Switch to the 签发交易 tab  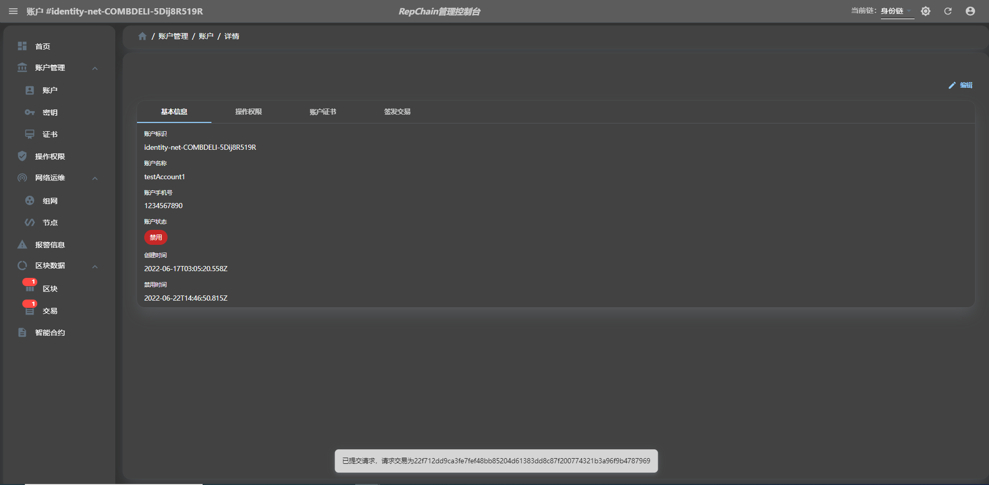click(x=398, y=112)
